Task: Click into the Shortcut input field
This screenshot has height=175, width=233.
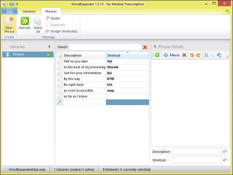Action: [197, 160]
